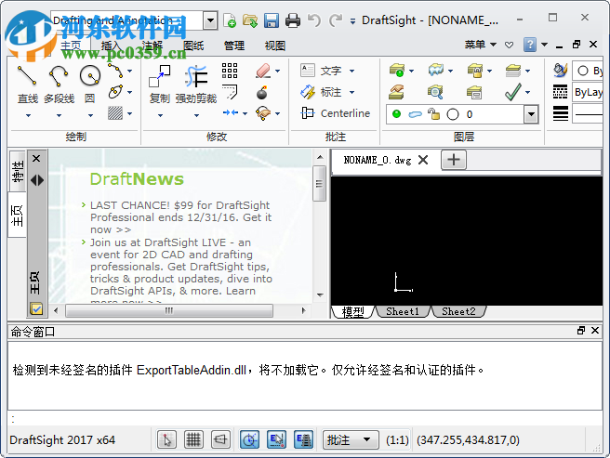The image size is (610, 458).
Task: Select the Ellipse tool icon
Action: click(x=115, y=92)
